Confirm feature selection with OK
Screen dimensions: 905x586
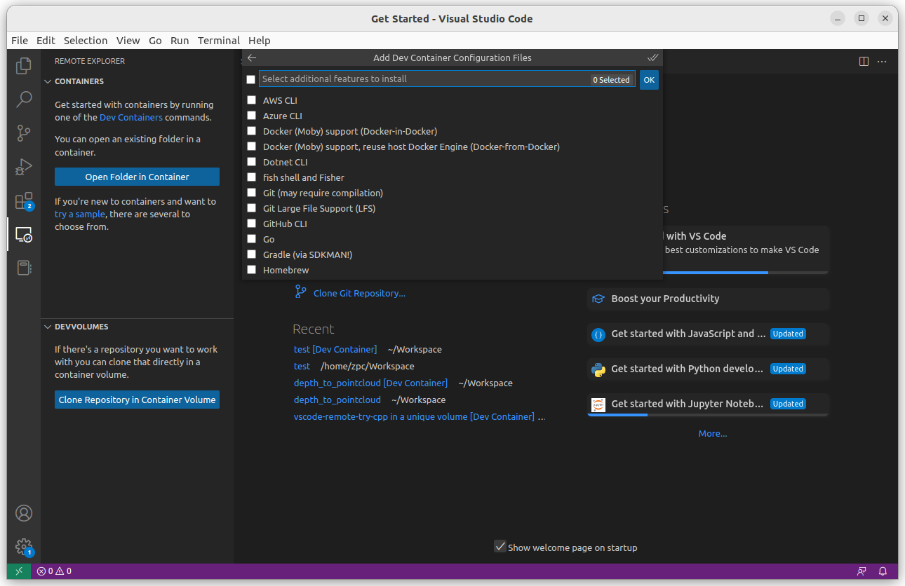(x=649, y=80)
